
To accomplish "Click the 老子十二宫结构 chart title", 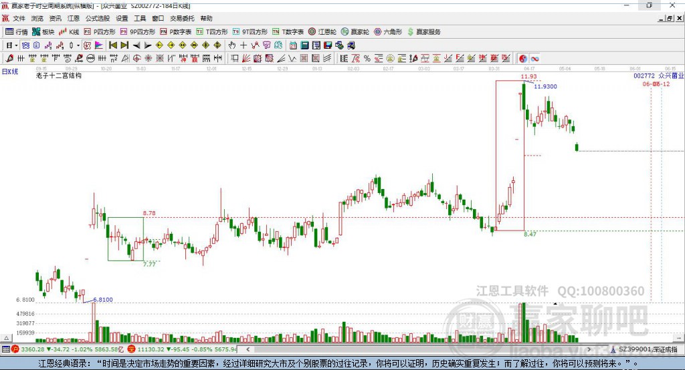I will [59, 75].
